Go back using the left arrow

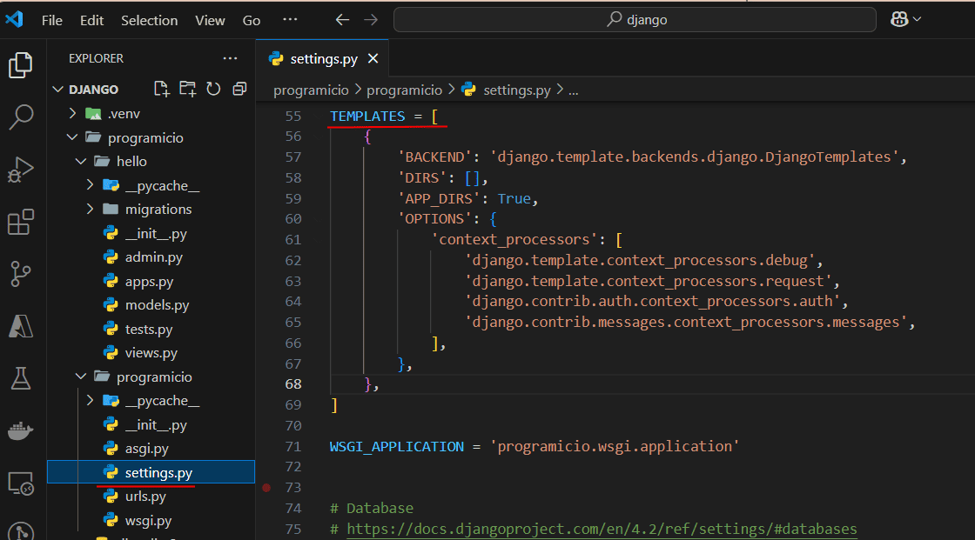click(343, 20)
